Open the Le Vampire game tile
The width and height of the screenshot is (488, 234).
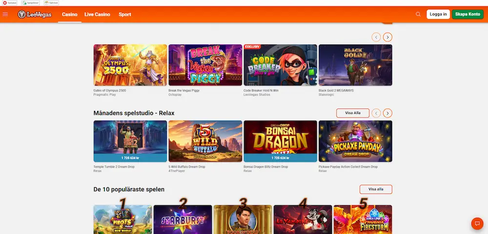coord(303,219)
